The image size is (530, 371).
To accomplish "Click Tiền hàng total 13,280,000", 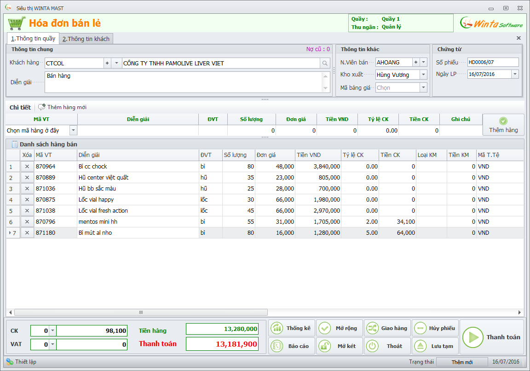I will click(222, 329).
